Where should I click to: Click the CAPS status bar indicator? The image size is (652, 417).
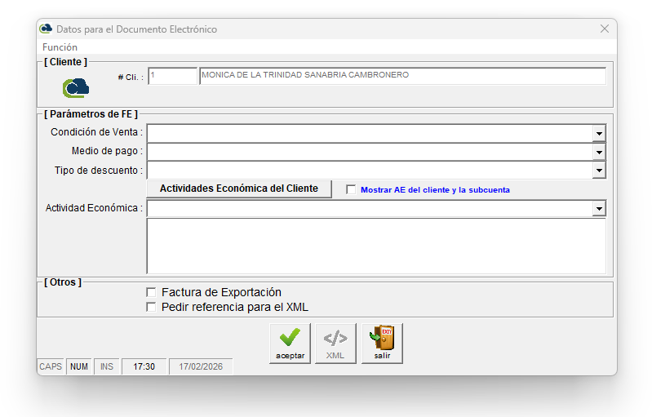(51, 367)
